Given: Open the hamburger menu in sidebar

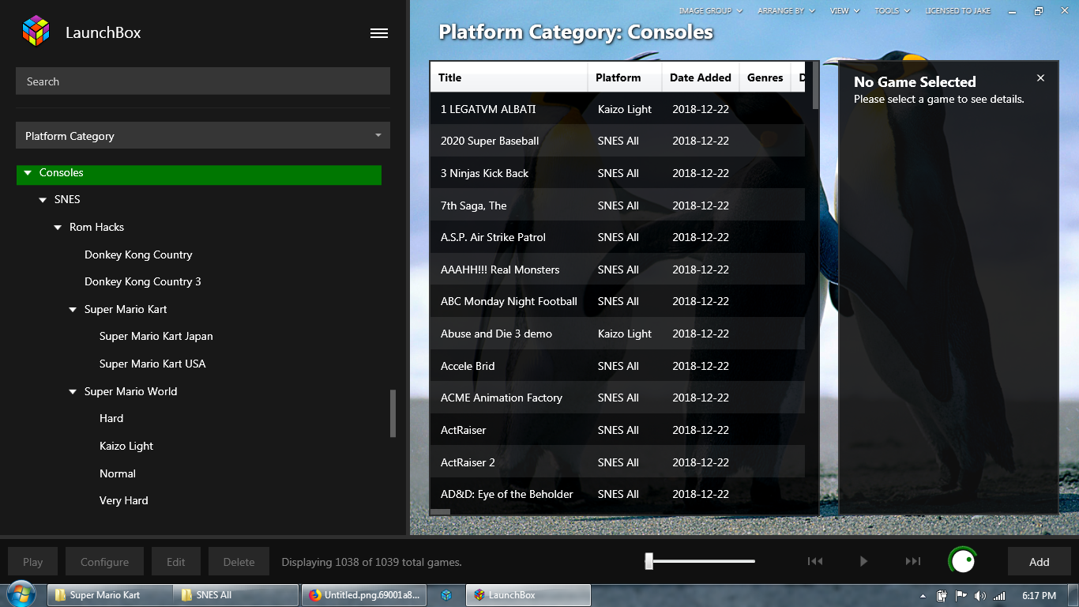Looking at the screenshot, I should (x=379, y=33).
